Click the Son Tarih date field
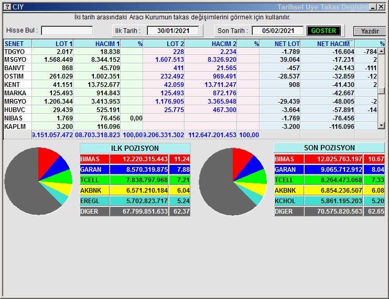This screenshot has height=299, width=389. (278, 31)
